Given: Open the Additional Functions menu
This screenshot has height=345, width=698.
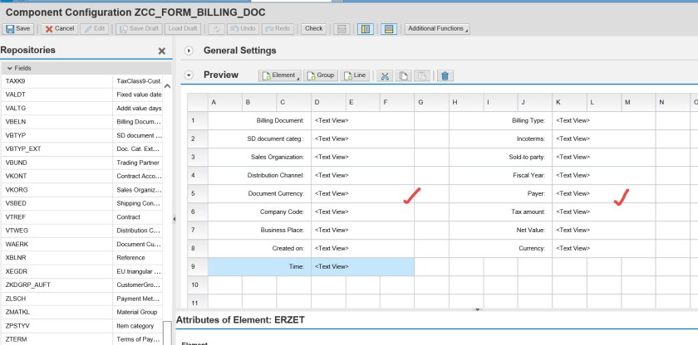Looking at the screenshot, I should 437,28.
